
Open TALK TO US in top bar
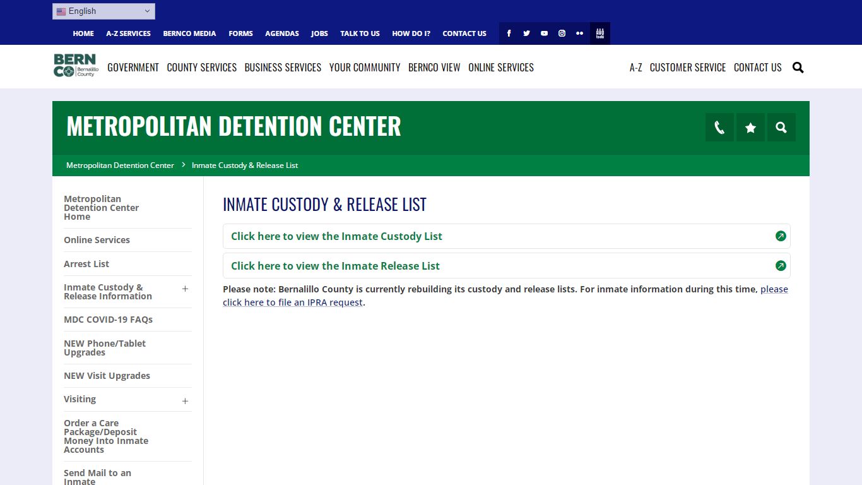(x=360, y=33)
